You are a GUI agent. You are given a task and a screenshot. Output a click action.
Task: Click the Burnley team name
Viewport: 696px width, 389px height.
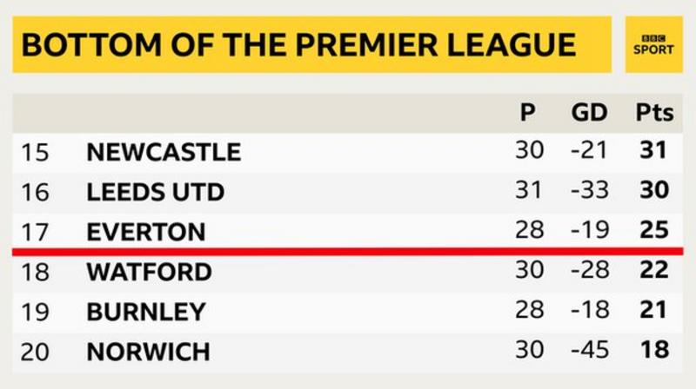click(x=146, y=312)
